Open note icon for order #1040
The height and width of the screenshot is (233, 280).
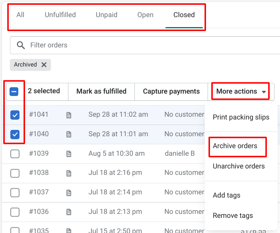point(69,134)
